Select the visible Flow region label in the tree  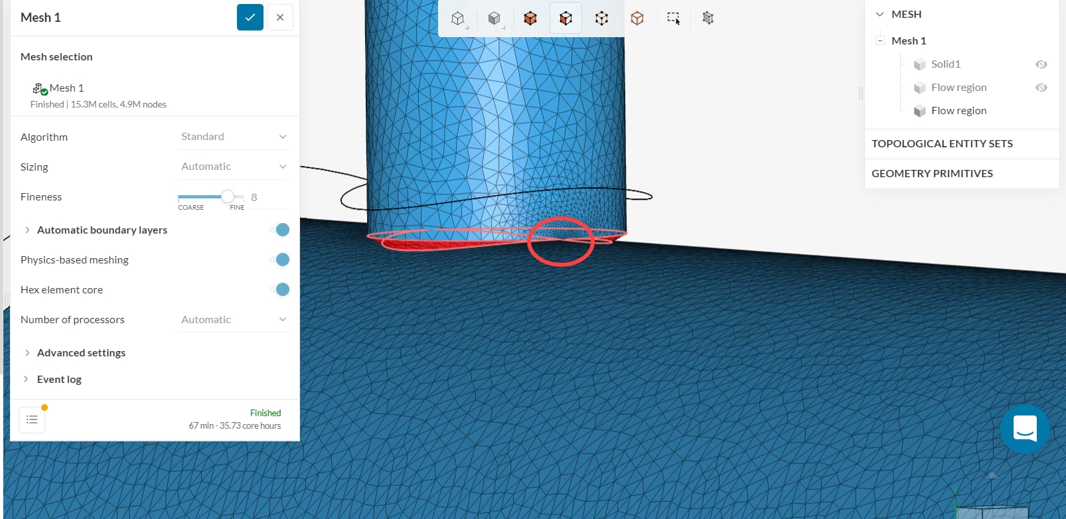coord(958,111)
